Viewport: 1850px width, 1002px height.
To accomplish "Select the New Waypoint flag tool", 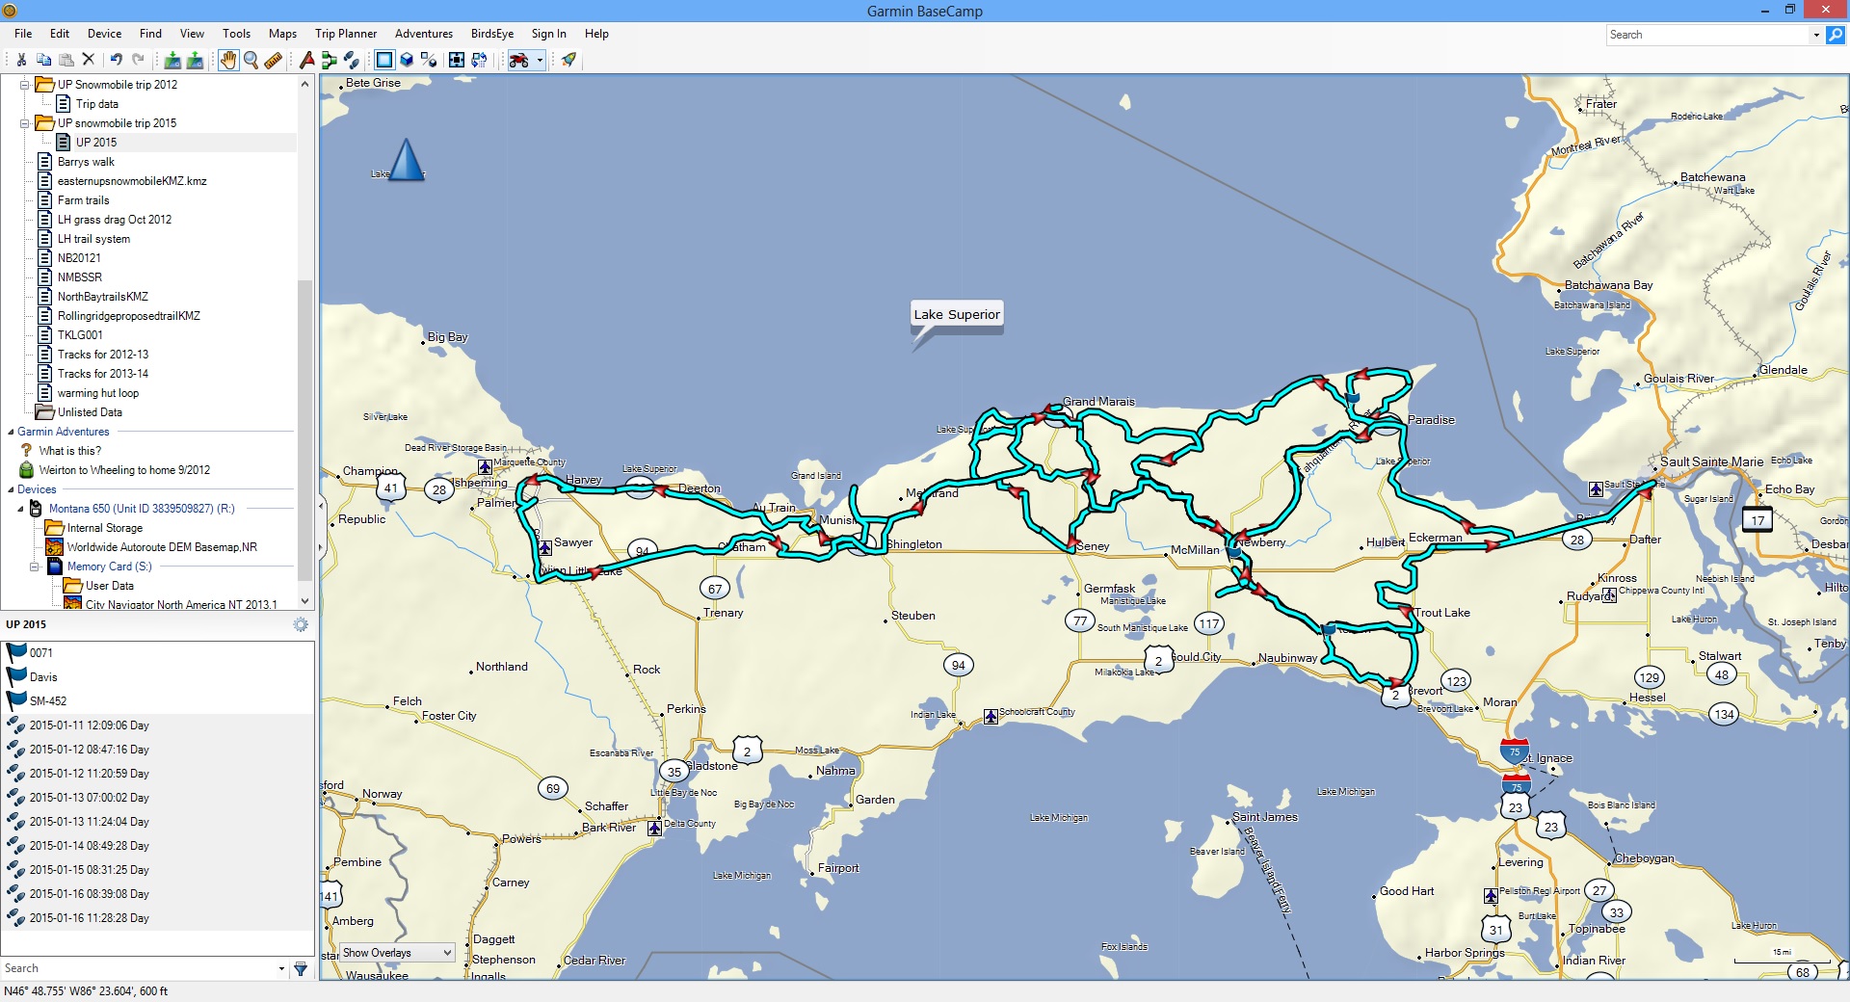I will pos(306,60).
